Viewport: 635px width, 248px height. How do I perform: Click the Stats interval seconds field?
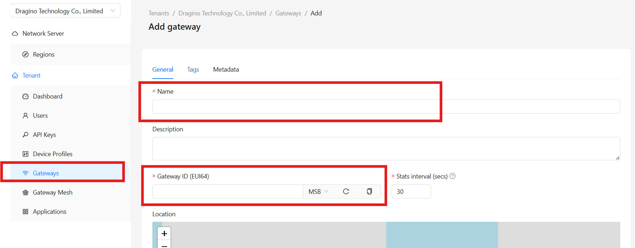411,191
